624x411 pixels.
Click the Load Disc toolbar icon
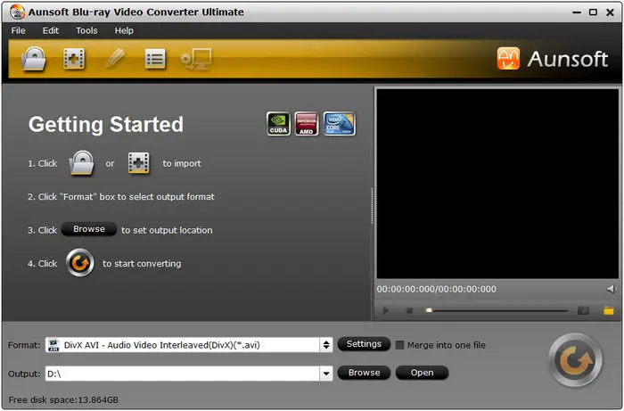[x=34, y=59]
